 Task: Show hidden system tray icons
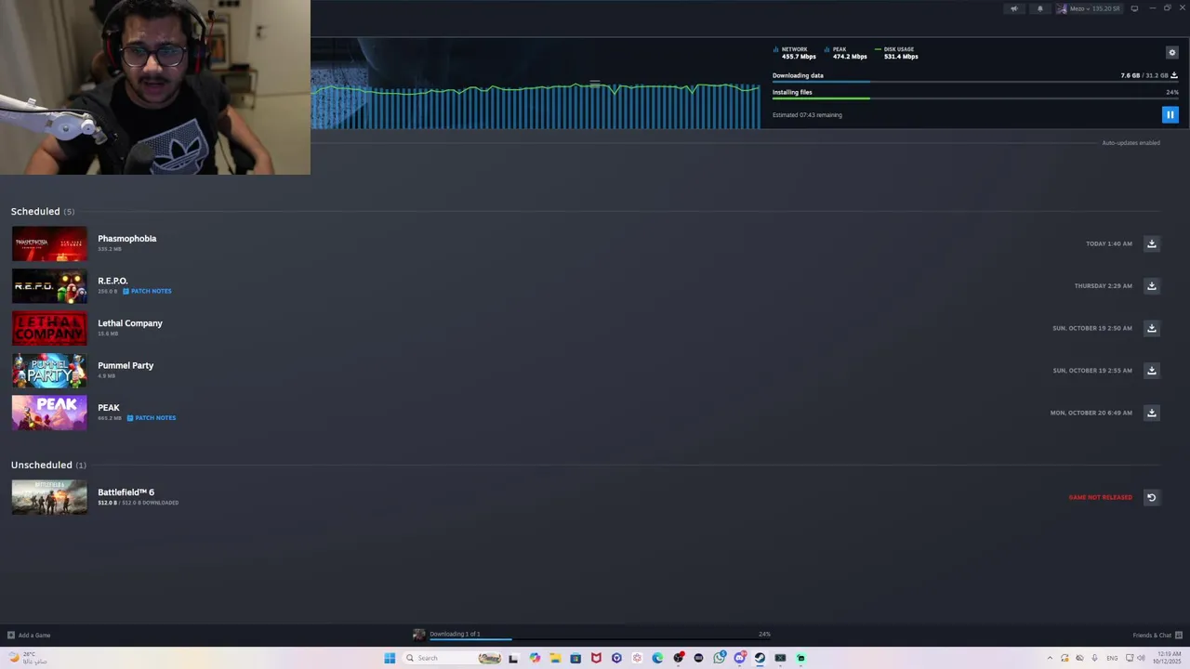pos(1050,658)
